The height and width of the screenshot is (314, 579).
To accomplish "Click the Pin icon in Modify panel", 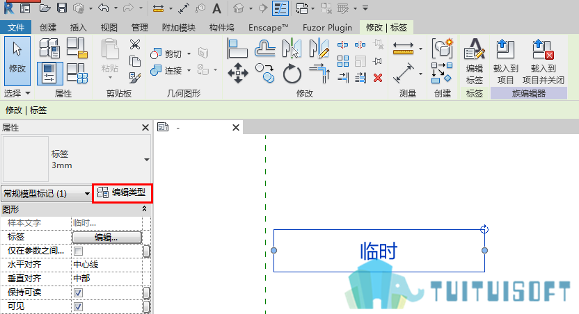I will pyautogui.click(x=378, y=61).
